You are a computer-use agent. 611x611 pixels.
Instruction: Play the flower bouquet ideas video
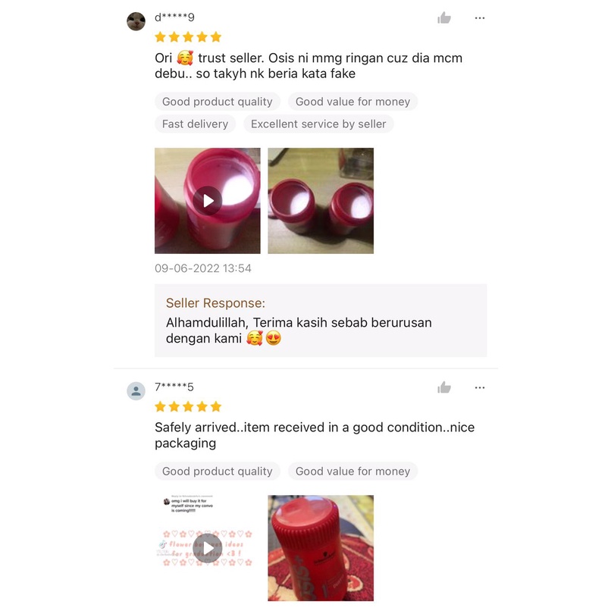coord(207,548)
